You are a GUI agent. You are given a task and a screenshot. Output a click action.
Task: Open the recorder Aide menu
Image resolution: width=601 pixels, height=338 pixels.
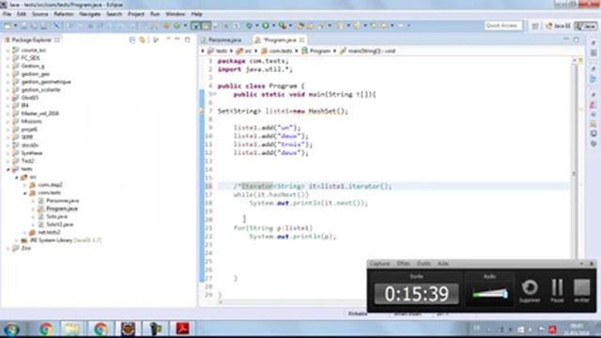tap(443, 264)
